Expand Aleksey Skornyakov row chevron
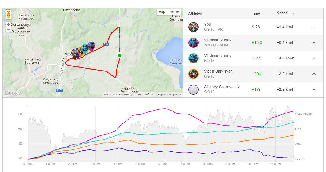 [314, 90]
